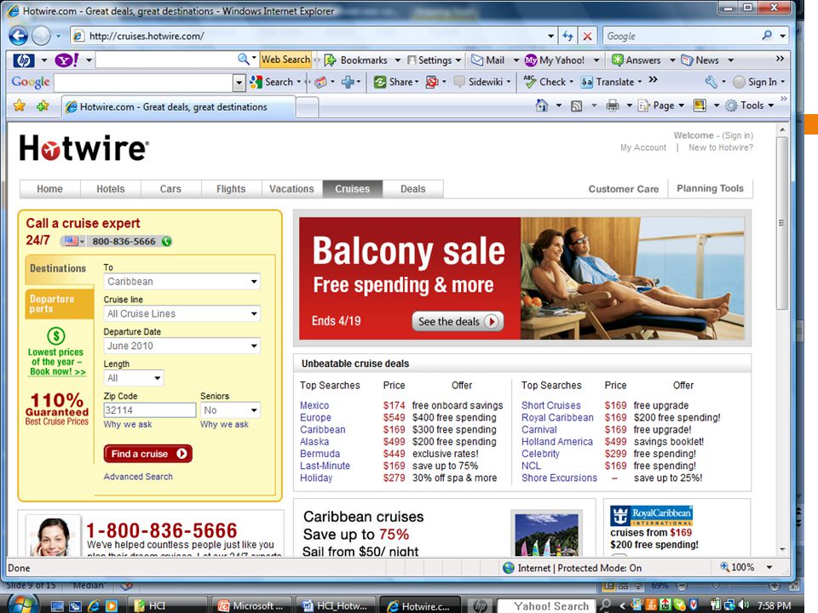Open the Deals navigation tab
The image size is (818, 613).
(x=412, y=189)
